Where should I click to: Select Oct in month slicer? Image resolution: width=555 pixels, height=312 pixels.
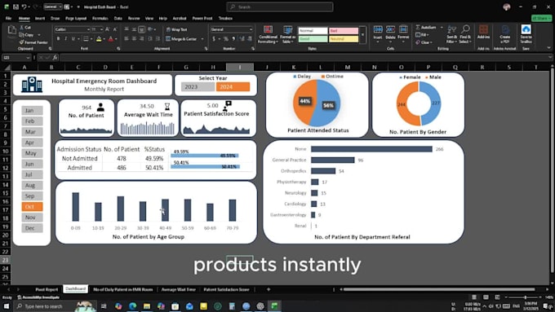32,206
